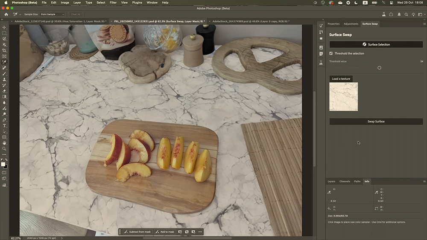
Task: Open the Sample Size dropdown
Action: point(52,14)
